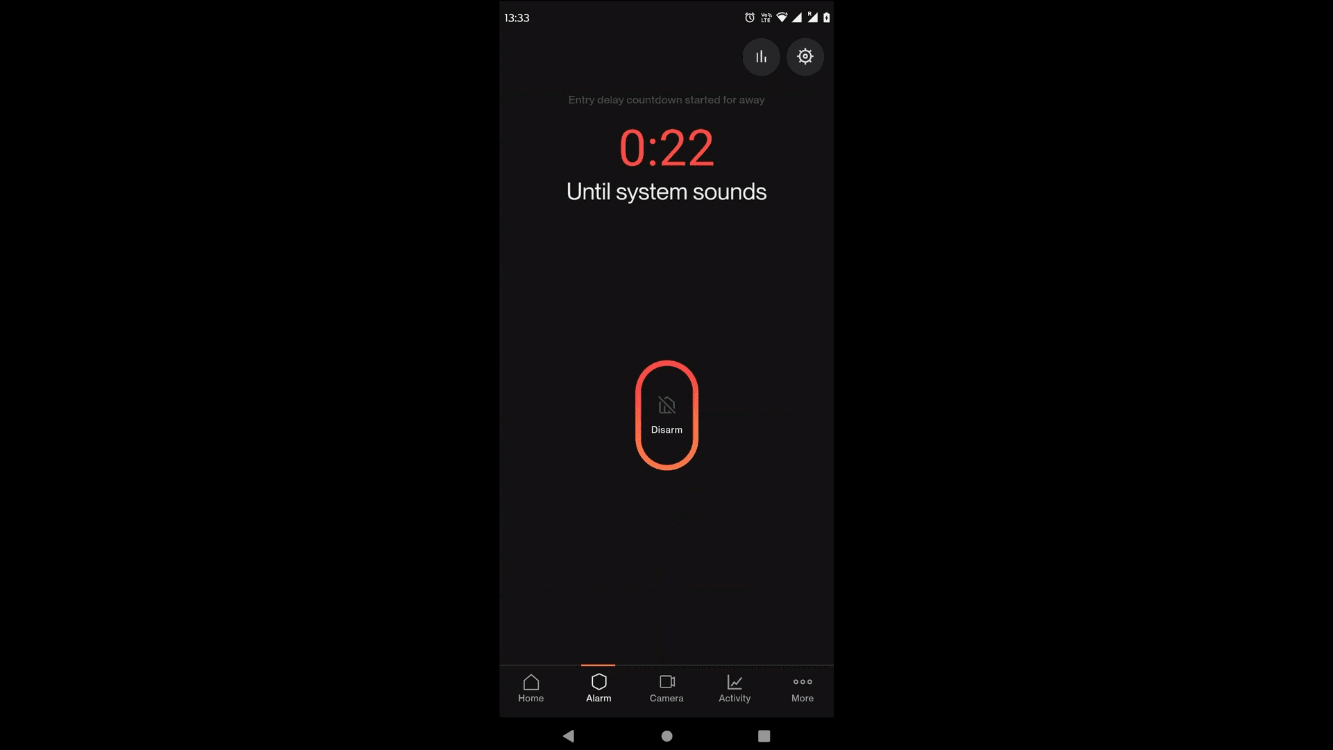Collapse the active alarm entry delay view

coord(761,57)
